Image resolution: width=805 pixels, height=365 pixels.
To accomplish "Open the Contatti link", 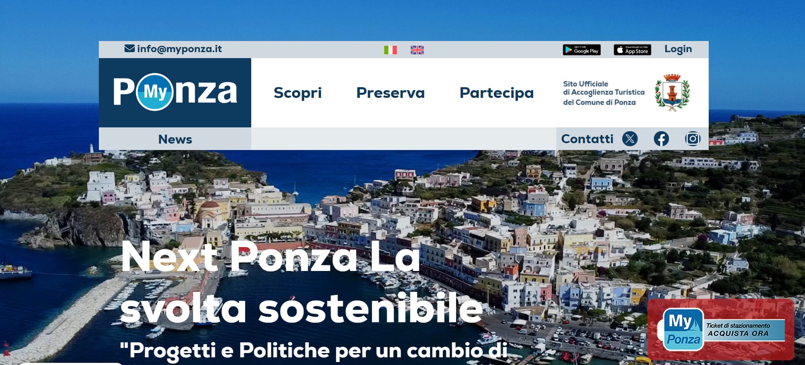I will pos(587,139).
